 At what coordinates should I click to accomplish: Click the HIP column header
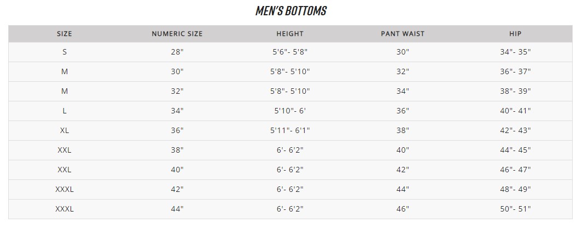[515, 34]
